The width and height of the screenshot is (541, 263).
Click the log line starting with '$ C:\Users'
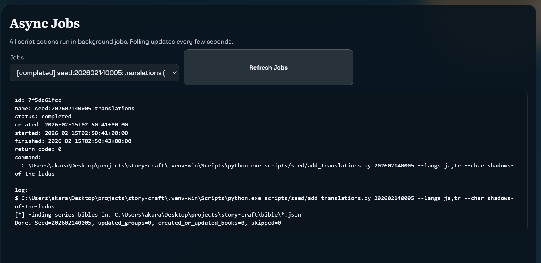(x=264, y=202)
